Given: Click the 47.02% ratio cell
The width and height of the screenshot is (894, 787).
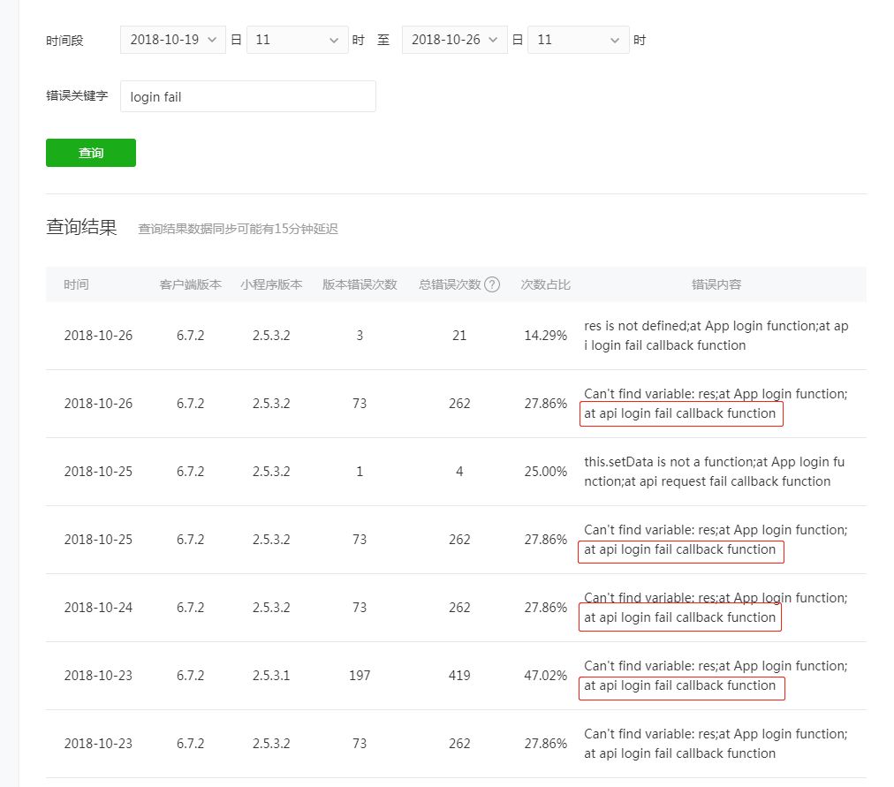Looking at the screenshot, I should pos(546,676).
